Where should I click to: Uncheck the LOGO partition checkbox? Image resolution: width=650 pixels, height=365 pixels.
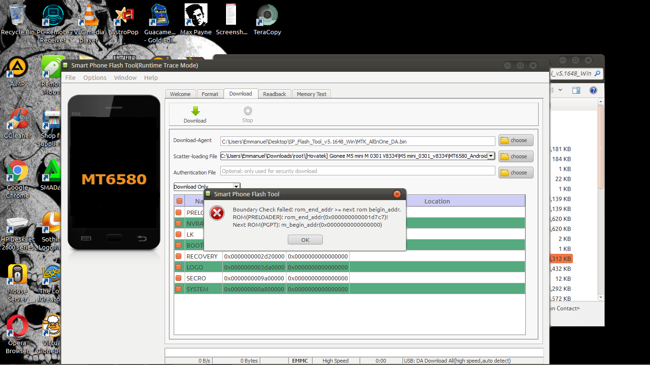tap(179, 267)
